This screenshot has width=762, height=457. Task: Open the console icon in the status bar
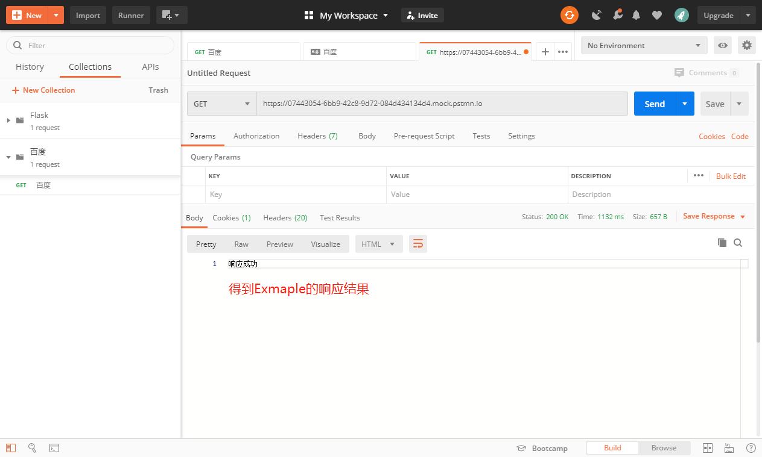(54, 448)
